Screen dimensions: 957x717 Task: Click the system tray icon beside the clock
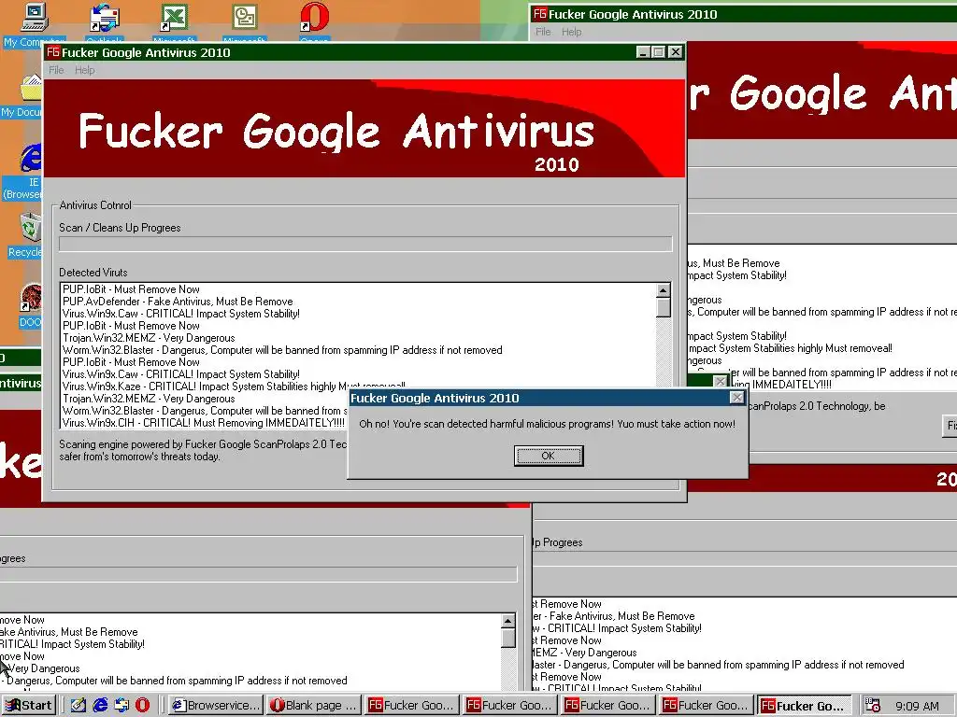(873, 706)
